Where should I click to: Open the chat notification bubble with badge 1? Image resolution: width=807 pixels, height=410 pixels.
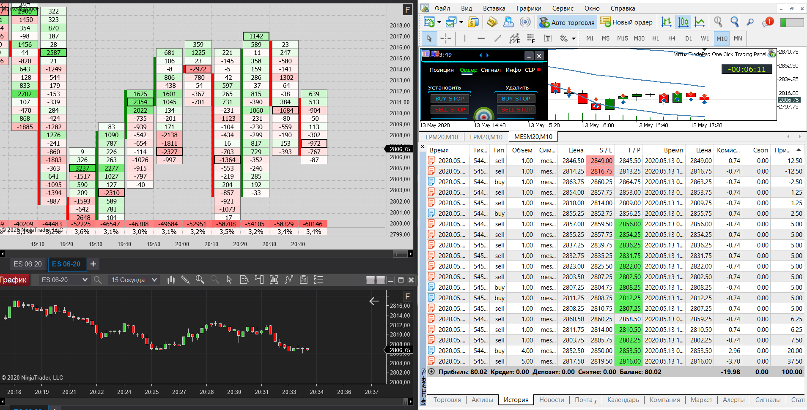click(768, 22)
